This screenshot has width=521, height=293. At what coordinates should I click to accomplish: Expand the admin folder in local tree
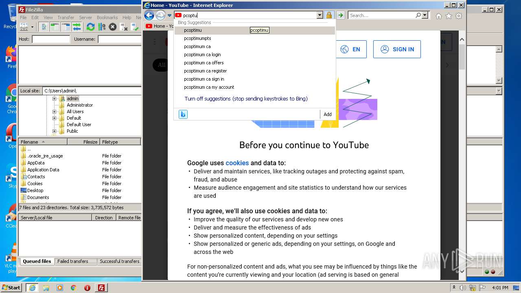(54, 98)
